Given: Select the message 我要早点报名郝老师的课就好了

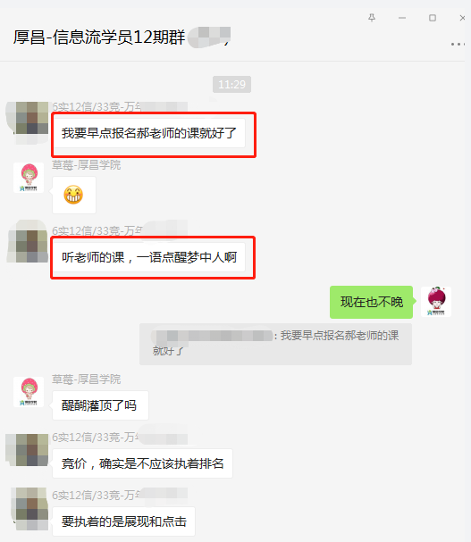Looking at the screenshot, I should click(x=149, y=133).
